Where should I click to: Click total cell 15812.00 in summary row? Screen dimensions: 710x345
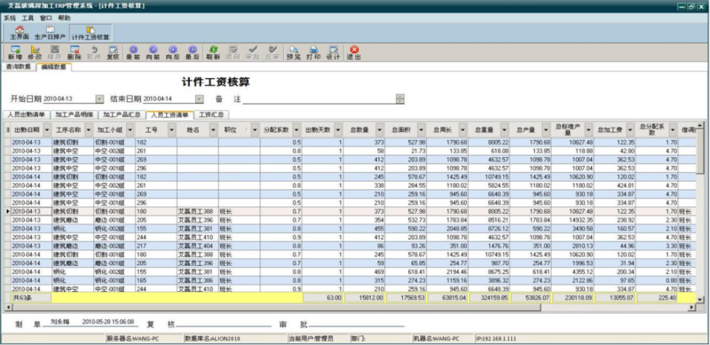[365, 298]
